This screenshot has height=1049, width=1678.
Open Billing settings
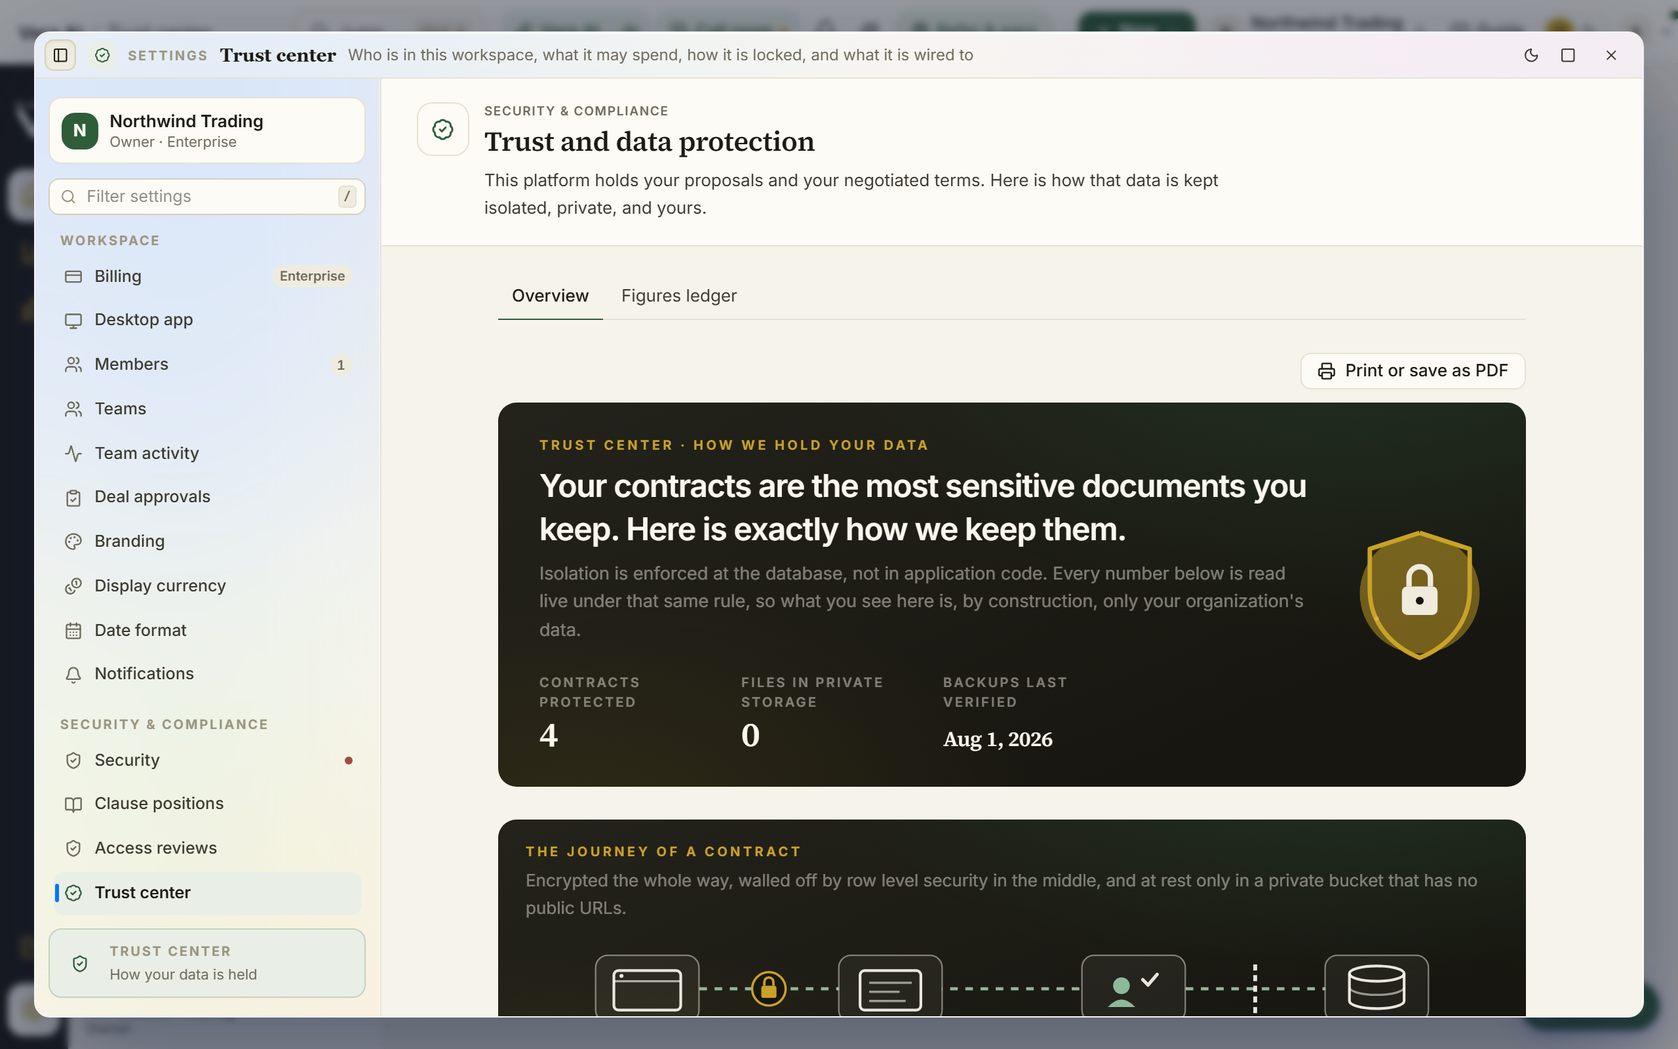tap(207, 276)
